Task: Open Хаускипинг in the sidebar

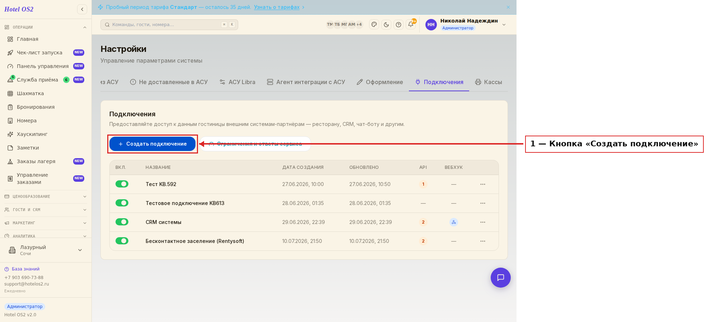Action: (46, 134)
